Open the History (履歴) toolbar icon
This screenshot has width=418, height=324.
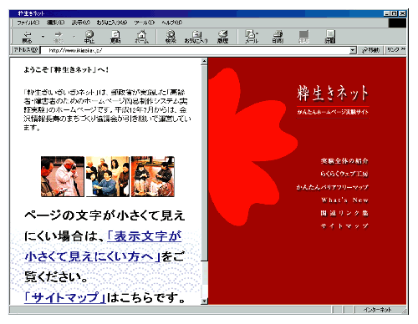point(222,37)
